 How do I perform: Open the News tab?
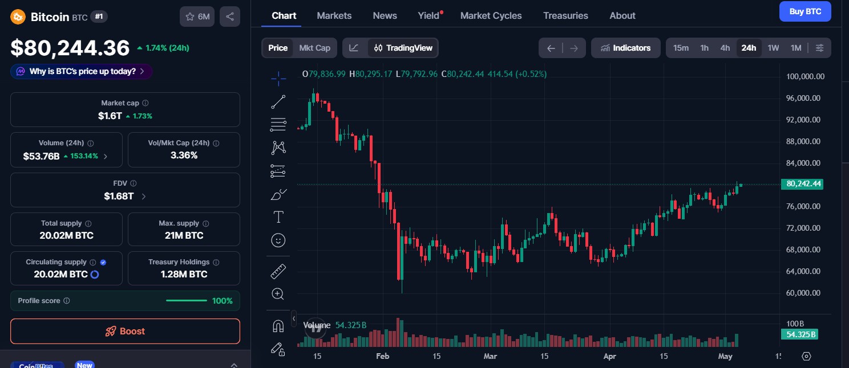[x=385, y=15]
